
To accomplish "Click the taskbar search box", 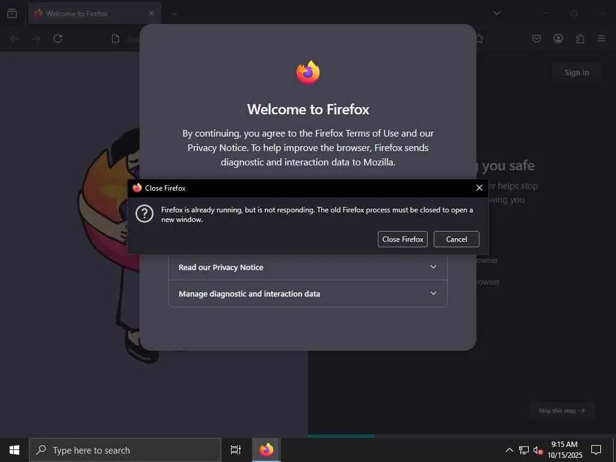I will [x=125, y=450].
